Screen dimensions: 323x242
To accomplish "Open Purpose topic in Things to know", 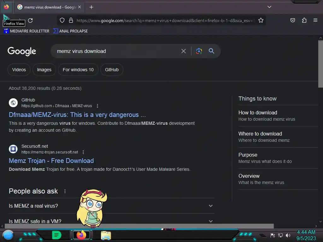I will tap(278, 158).
